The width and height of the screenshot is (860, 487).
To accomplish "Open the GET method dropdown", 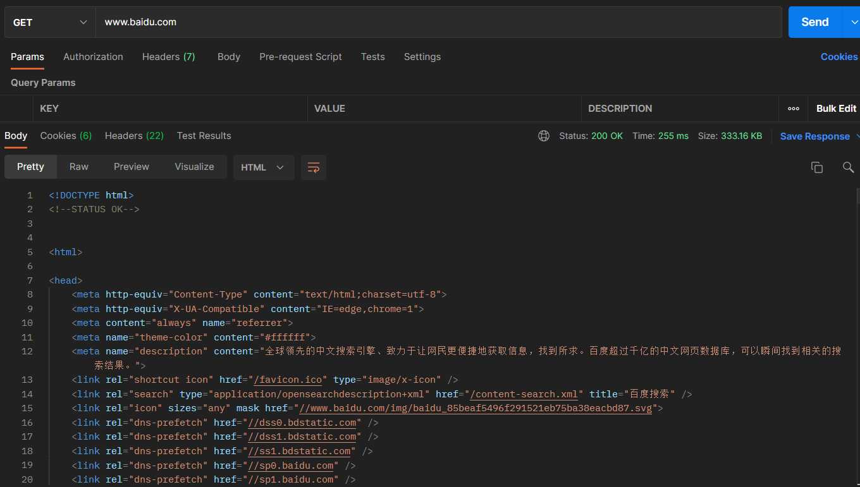I will (50, 22).
